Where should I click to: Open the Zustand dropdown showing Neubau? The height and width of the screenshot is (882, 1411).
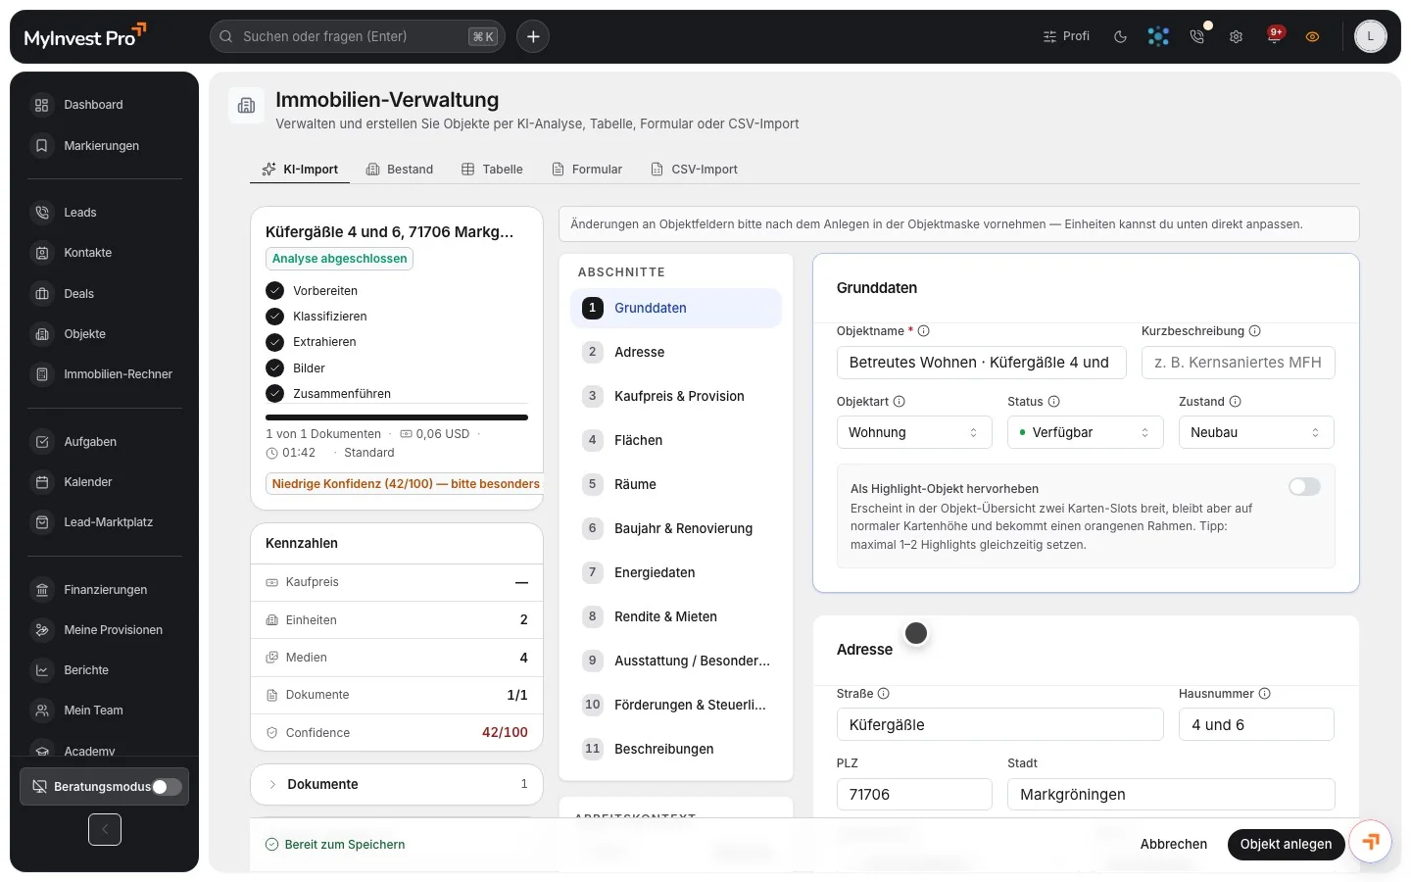[x=1256, y=432]
